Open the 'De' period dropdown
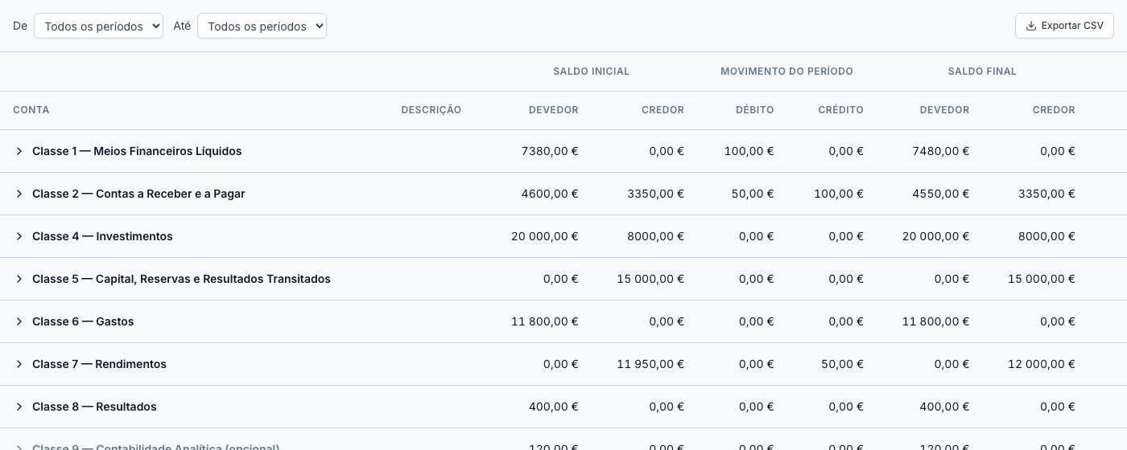 98,26
